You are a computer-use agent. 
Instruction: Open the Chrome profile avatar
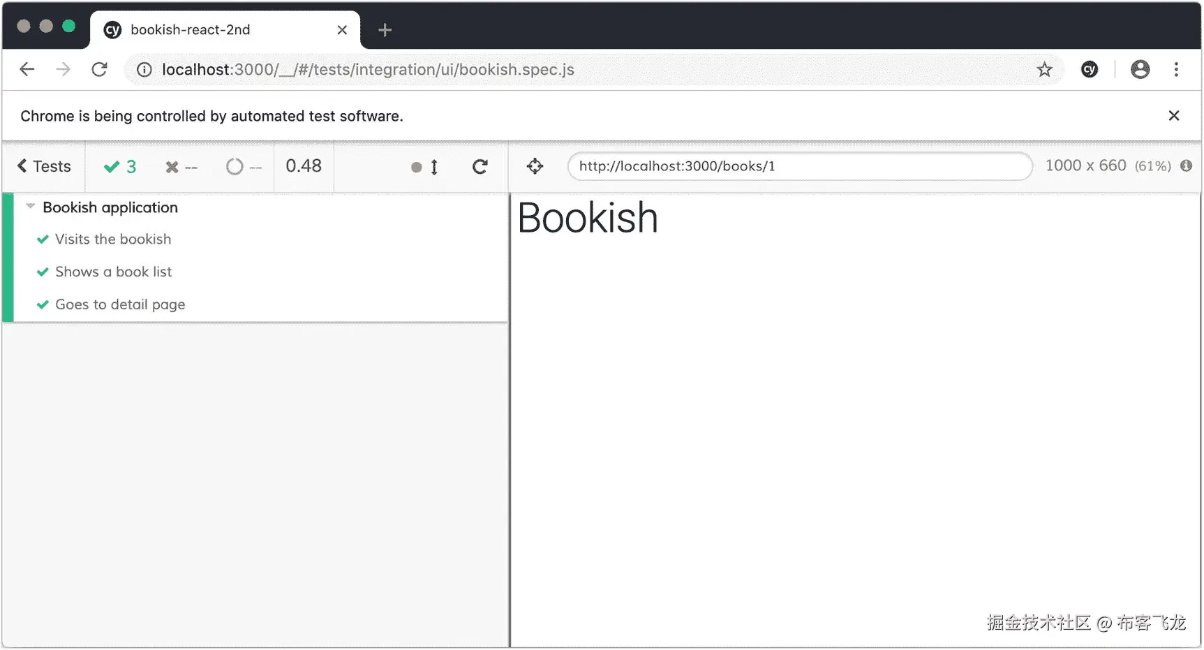pos(1140,69)
